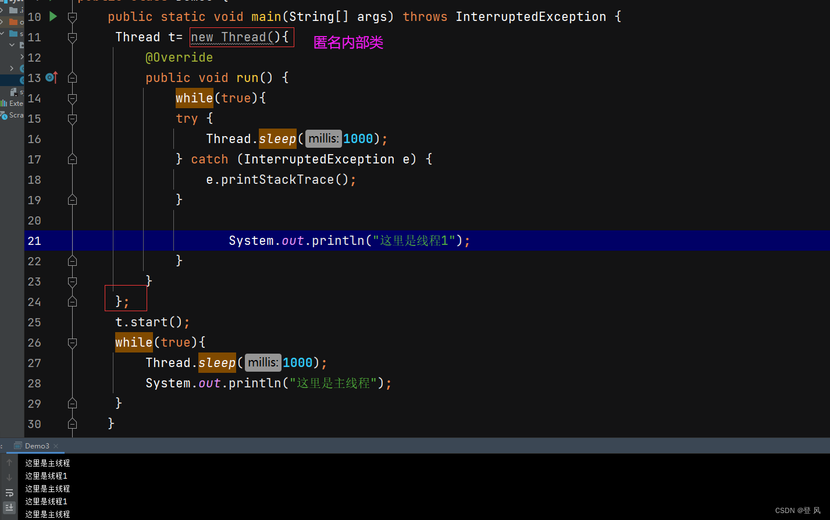Click line number 12 in the gutter

(34, 58)
